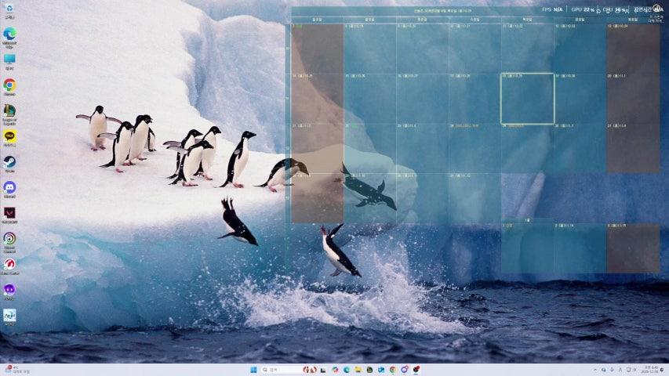This screenshot has height=376, width=669.
Task: Launch Valorant from the desktop
Action: pyautogui.click(x=9, y=212)
